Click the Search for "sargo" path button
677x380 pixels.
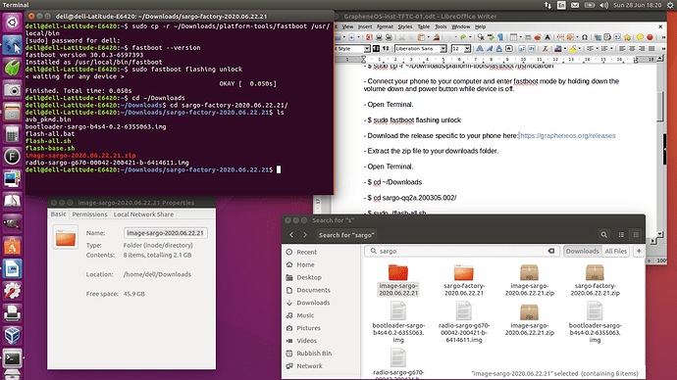coord(346,235)
